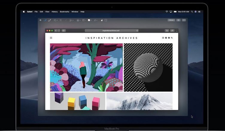The width and height of the screenshot is (225, 131).
Task: Click the AirPlay display icon in menu bar
Action: tap(171, 12)
